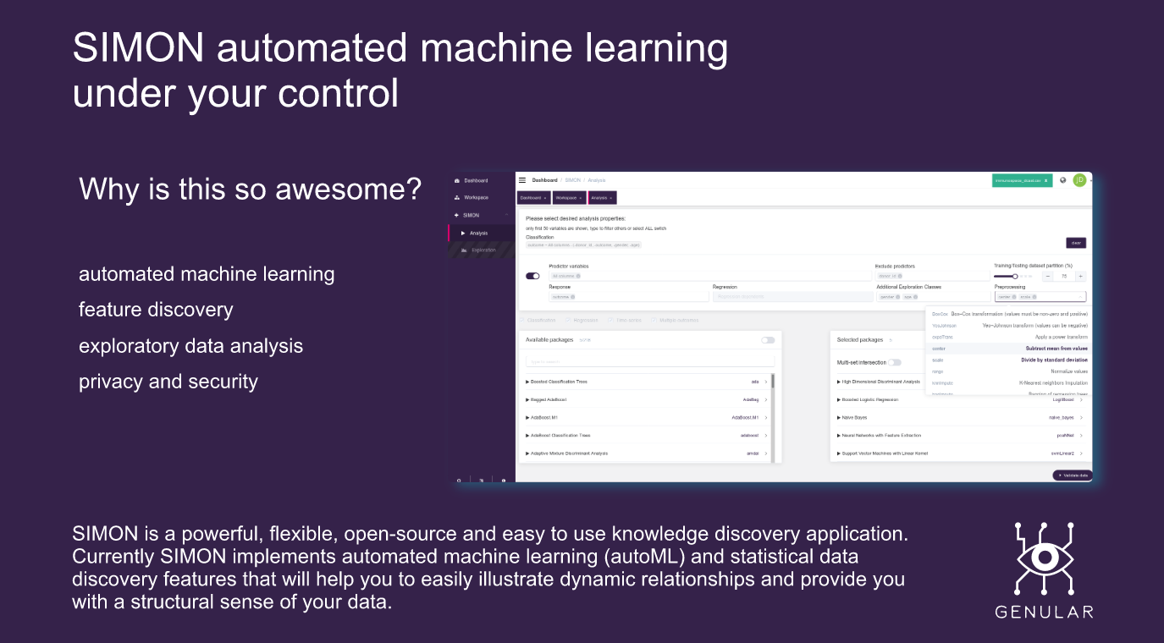Image resolution: width=1164 pixels, height=643 pixels.
Task: Close the Analysis tab
Action: (x=611, y=198)
